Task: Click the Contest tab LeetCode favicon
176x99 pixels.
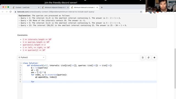Action: [14, 7]
